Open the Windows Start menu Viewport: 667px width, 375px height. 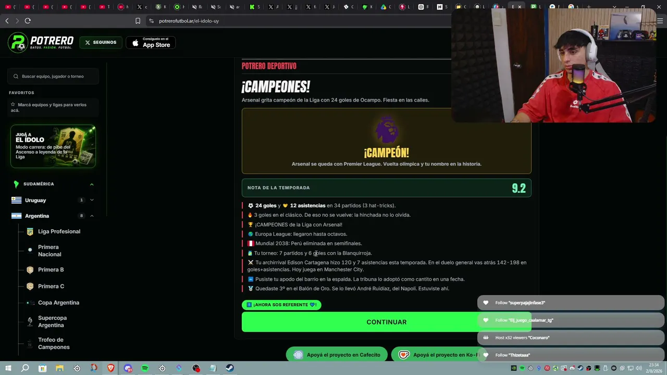pyautogui.click(x=8, y=368)
